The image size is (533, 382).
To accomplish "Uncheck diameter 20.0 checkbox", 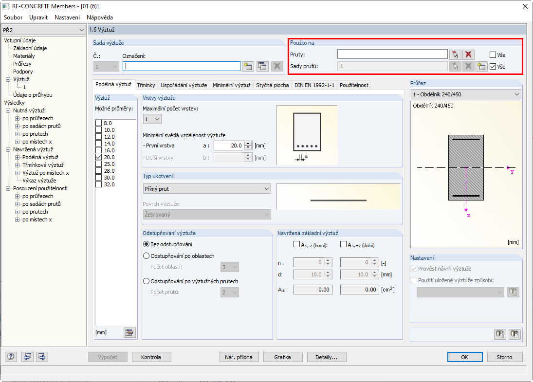I will coord(99,157).
